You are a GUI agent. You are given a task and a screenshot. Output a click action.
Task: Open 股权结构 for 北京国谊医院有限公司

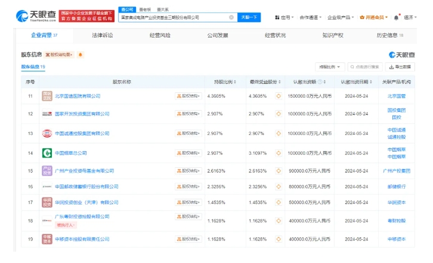click(x=188, y=96)
